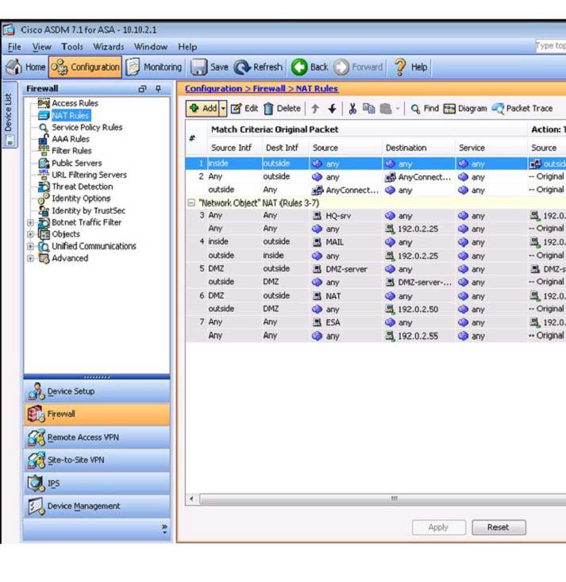This screenshot has height=582, width=566.
Task: Open the Packet Trace tool
Action: [x=522, y=109]
